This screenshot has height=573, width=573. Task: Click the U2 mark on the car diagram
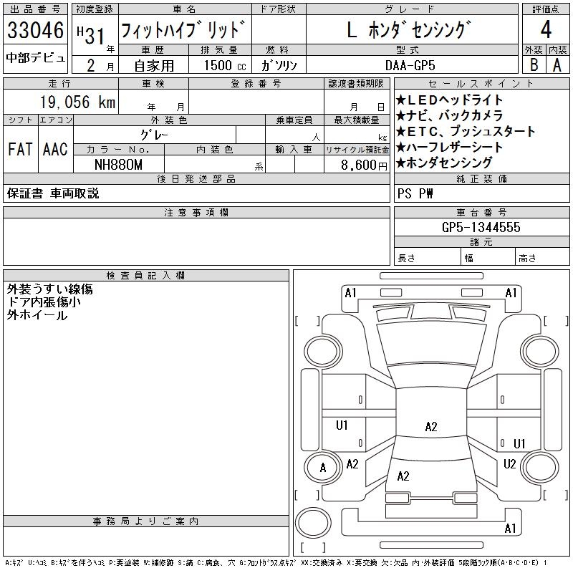[x=509, y=464]
